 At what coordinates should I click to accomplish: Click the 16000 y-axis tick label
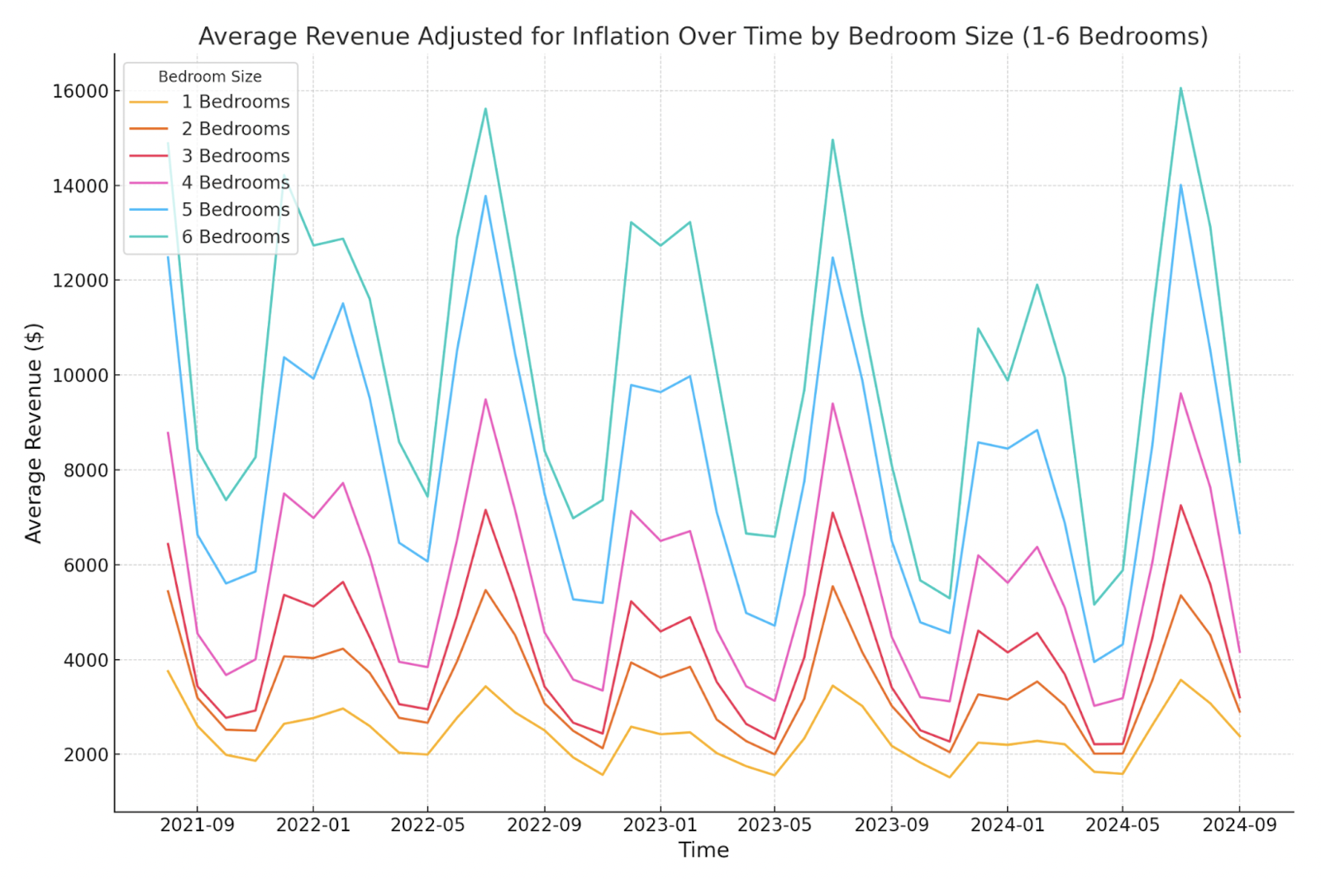coord(80,92)
